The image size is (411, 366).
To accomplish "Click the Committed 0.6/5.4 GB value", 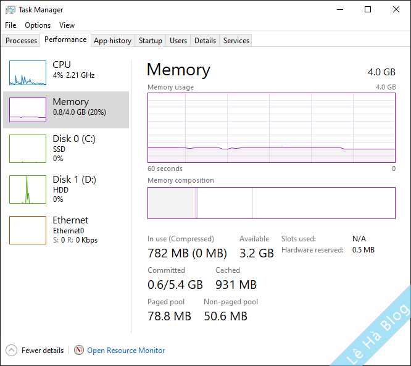I will point(175,285).
